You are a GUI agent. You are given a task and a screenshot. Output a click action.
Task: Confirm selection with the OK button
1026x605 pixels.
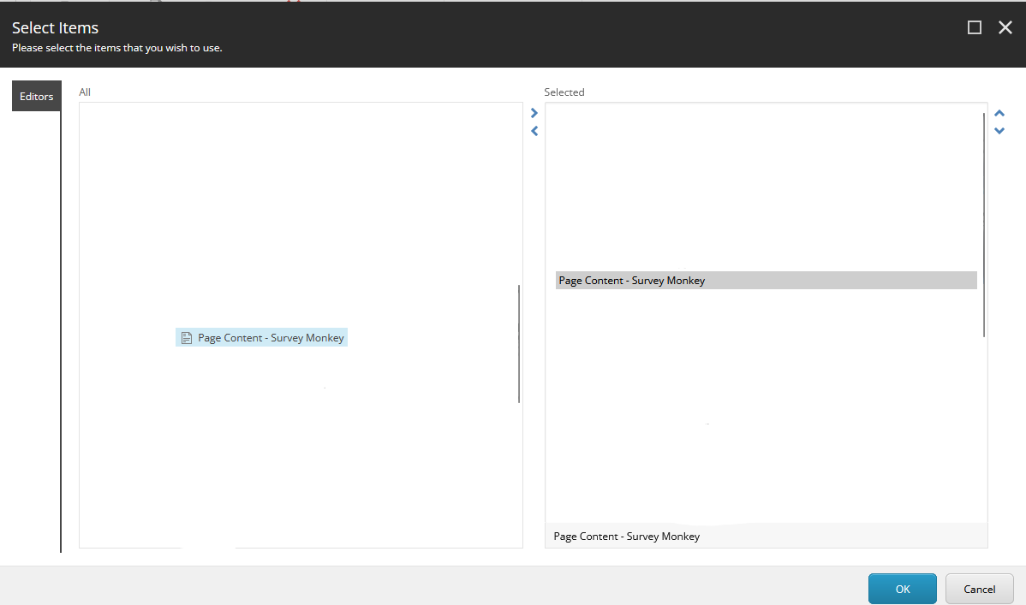coord(902,589)
